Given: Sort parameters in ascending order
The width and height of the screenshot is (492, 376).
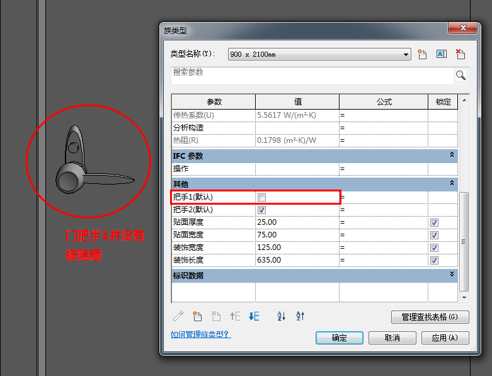Looking at the screenshot, I should (x=282, y=316).
